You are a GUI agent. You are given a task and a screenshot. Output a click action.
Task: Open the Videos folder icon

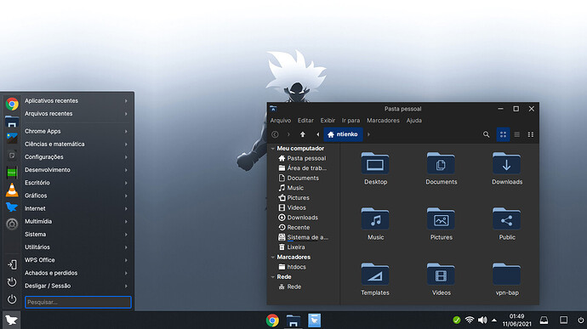point(441,279)
